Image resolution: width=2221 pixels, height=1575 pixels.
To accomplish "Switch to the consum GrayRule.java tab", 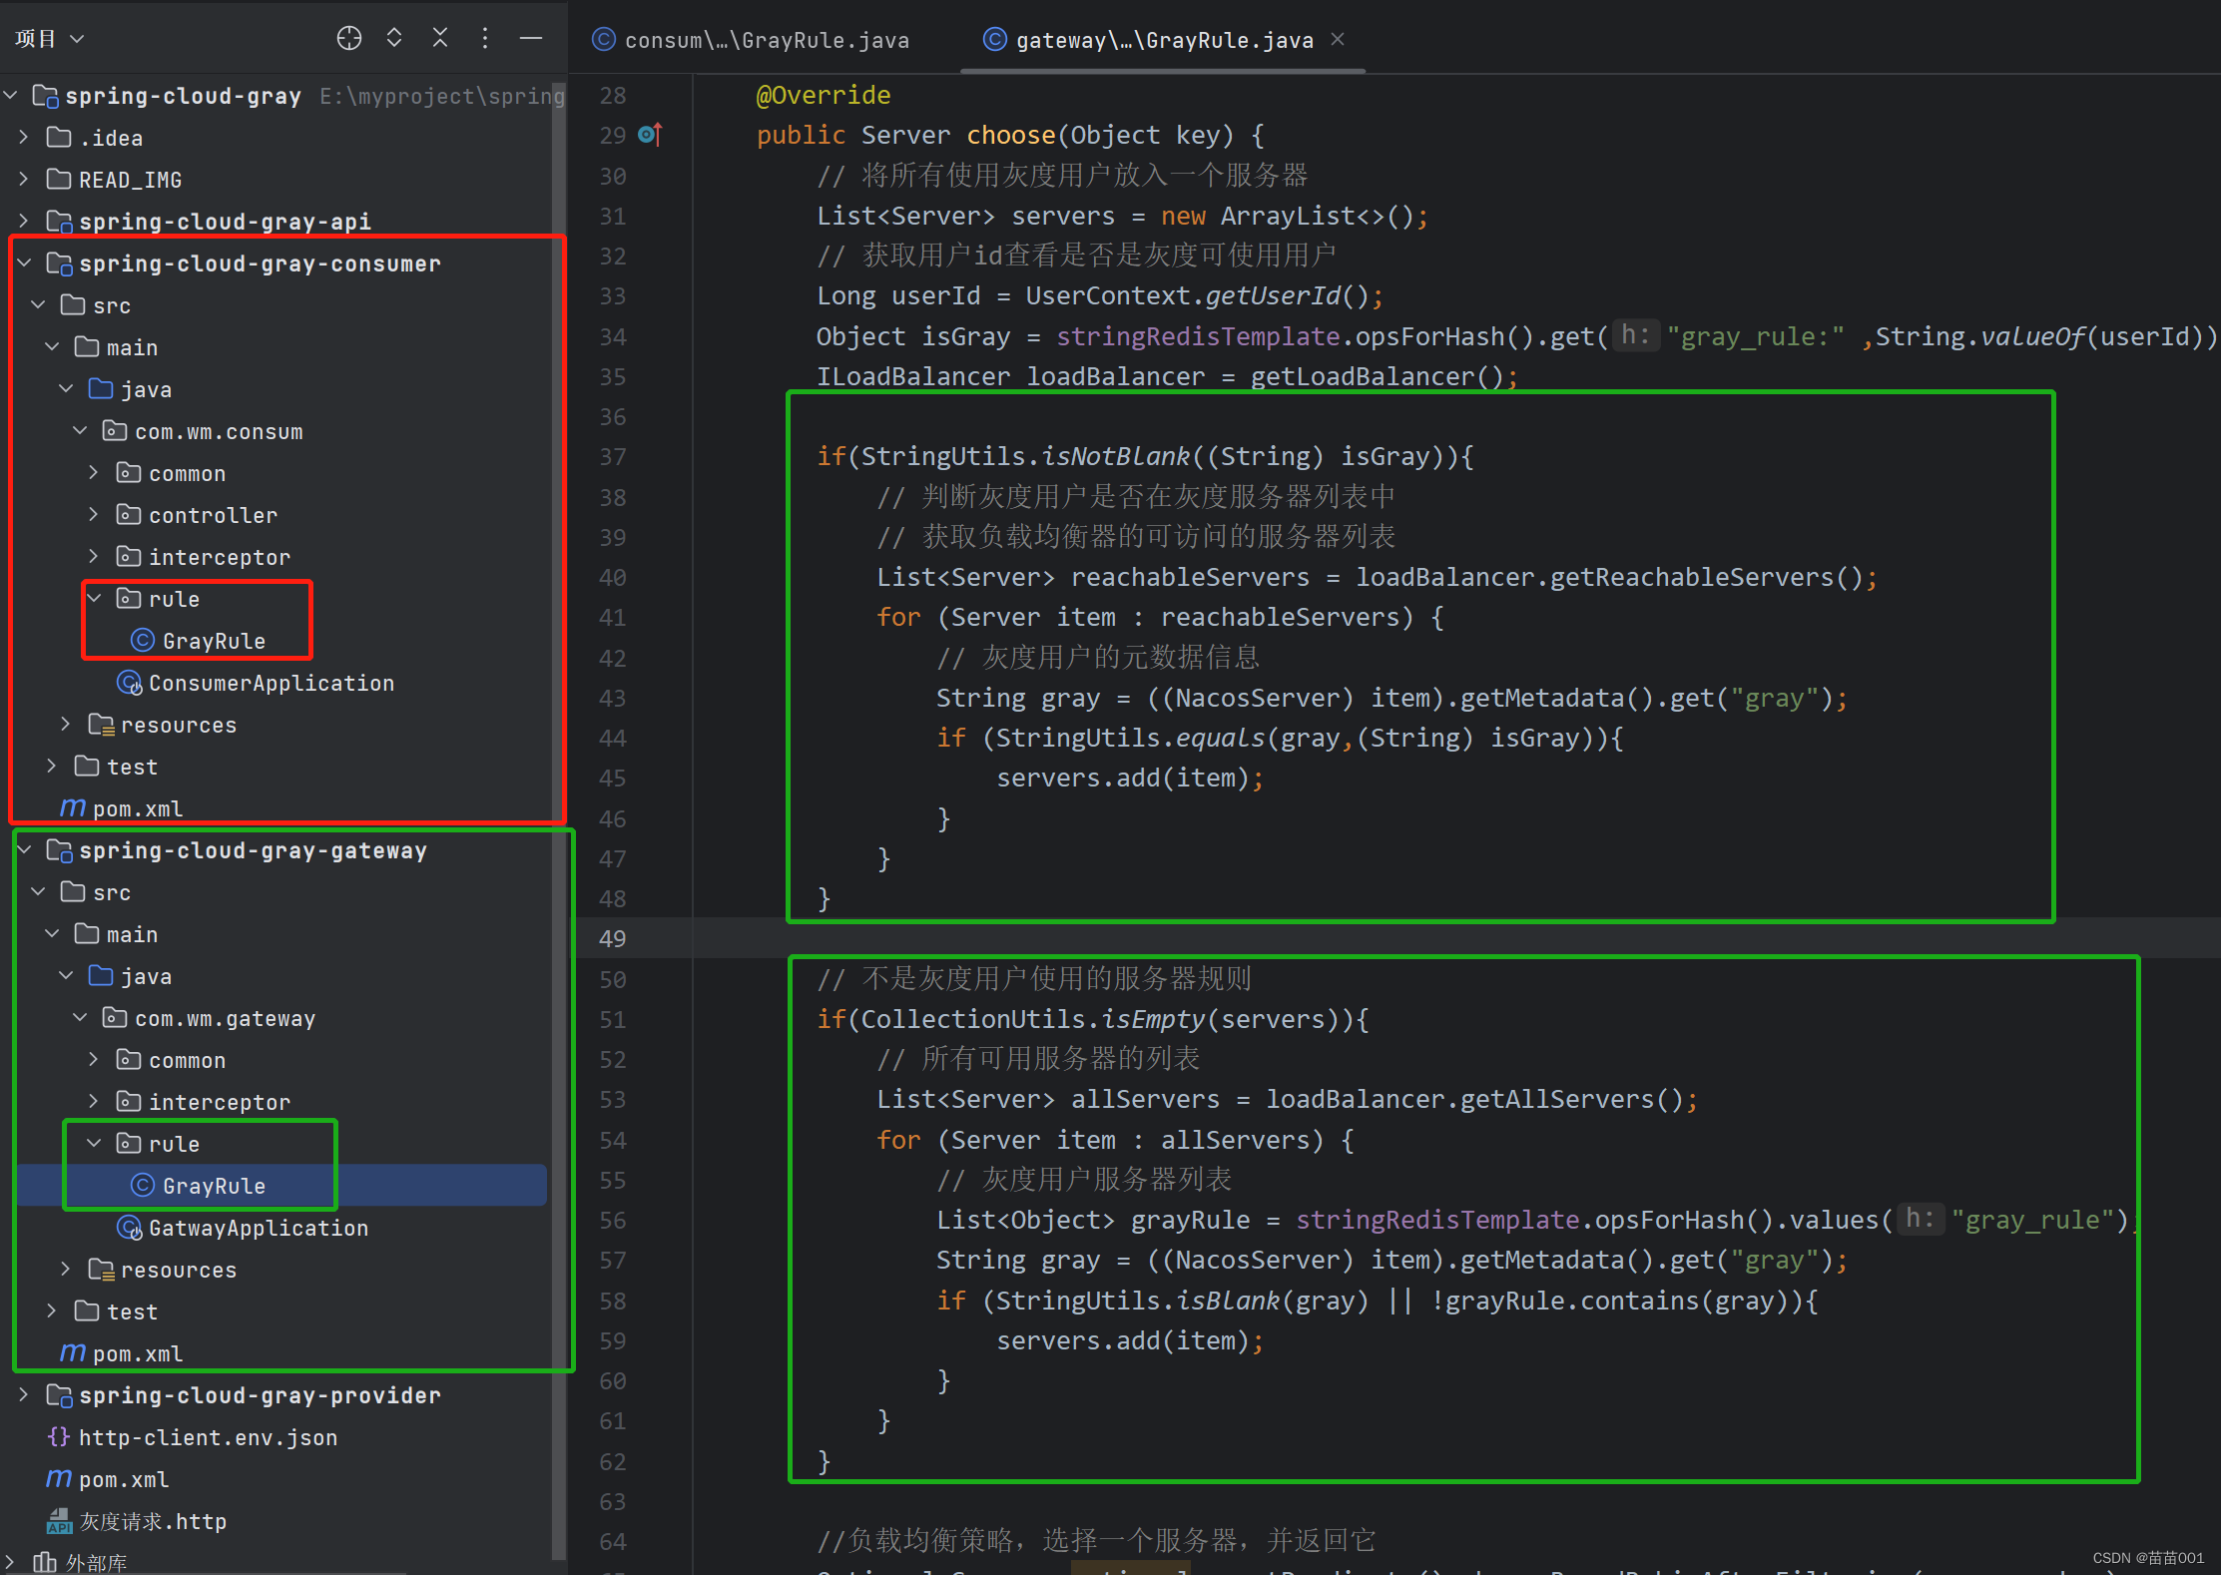I will (x=765, y=40).
